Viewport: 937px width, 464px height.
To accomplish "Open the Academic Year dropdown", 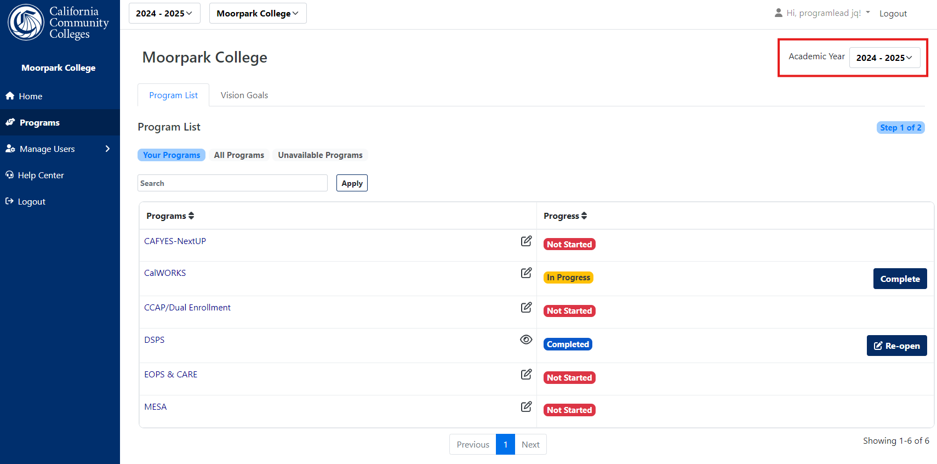I will pyautogui.click(x=884, y=58).
